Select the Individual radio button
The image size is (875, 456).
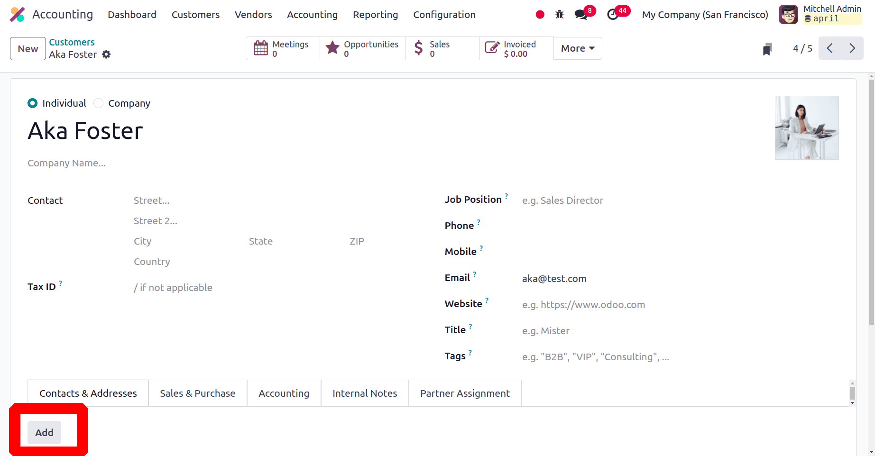coord(32,103)
